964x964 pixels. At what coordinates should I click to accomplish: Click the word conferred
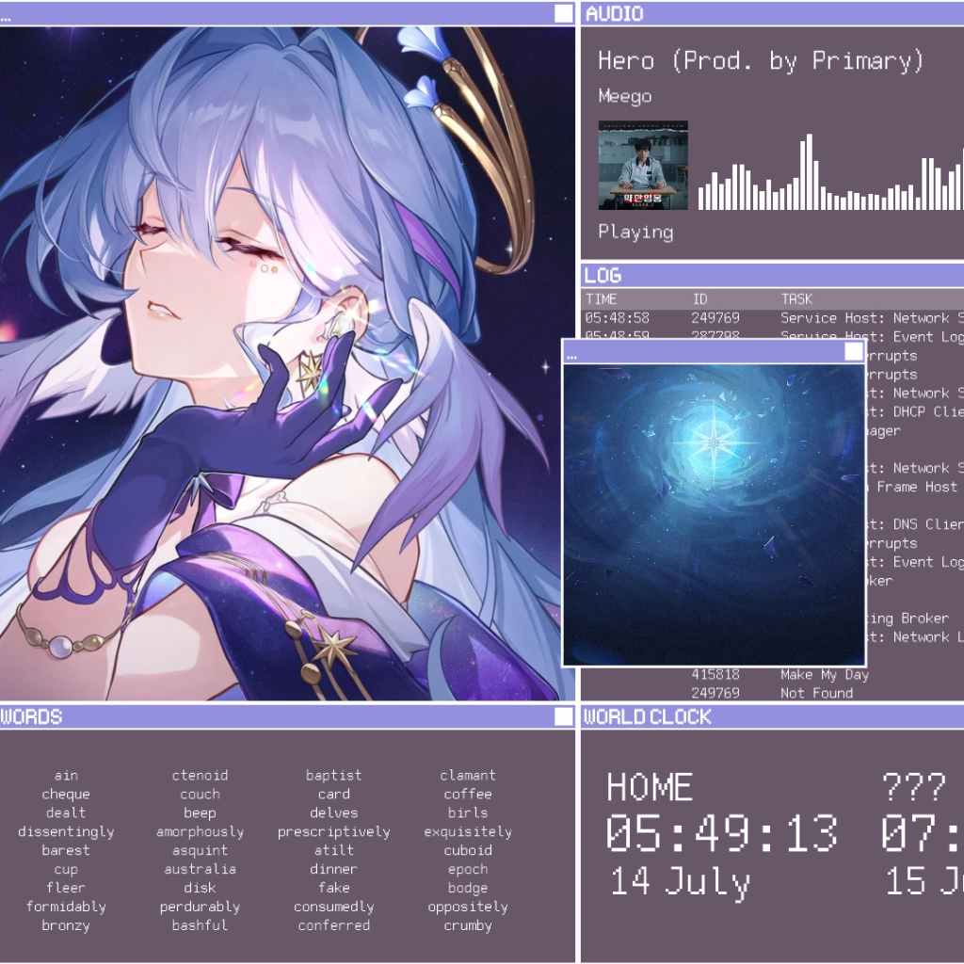(334, 926)
